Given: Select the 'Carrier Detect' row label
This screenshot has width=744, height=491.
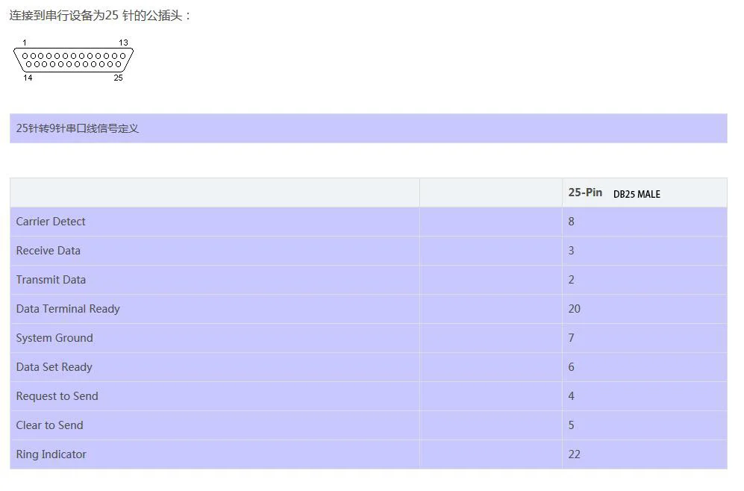Looking at the screenshot, I should [51, 222].
